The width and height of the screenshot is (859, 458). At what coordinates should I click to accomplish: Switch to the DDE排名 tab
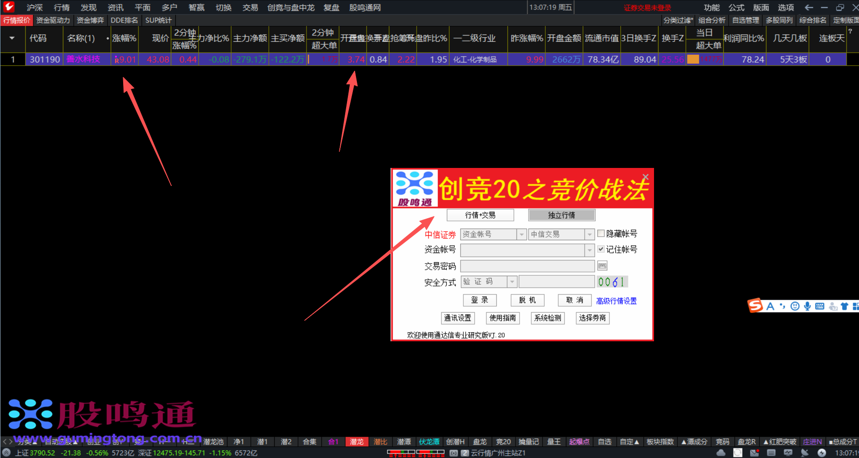[124, 20]
